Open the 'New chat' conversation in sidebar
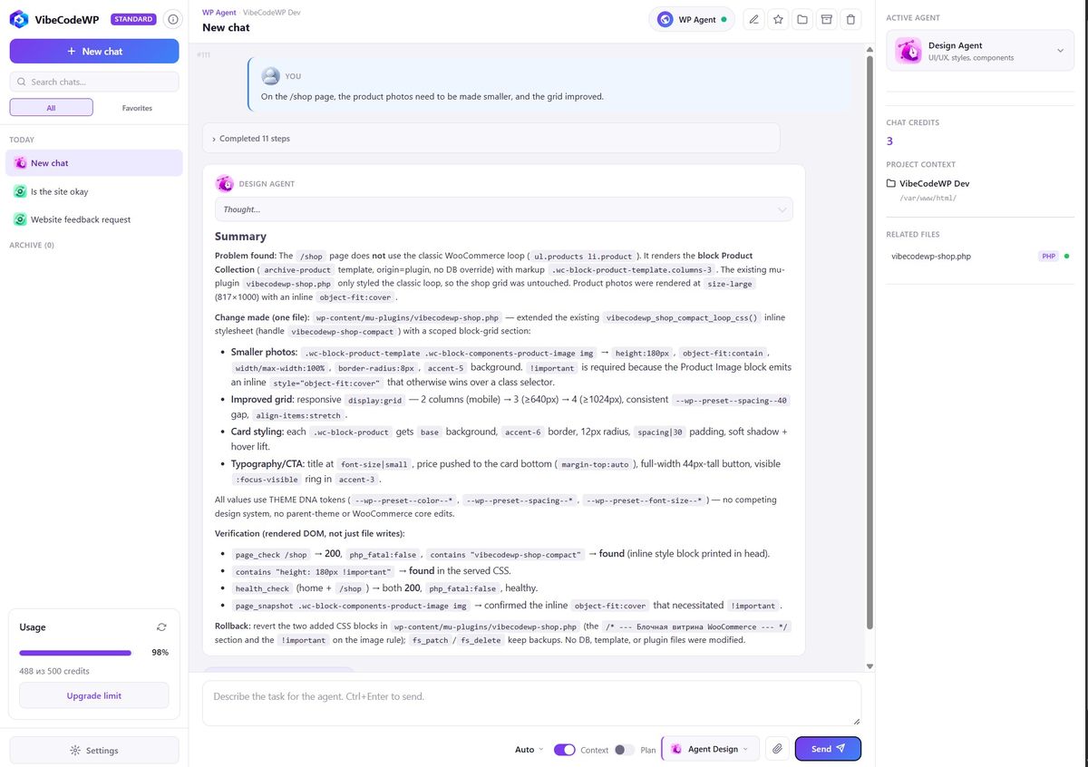This screenshot has width=1088, height=767. 93,163
